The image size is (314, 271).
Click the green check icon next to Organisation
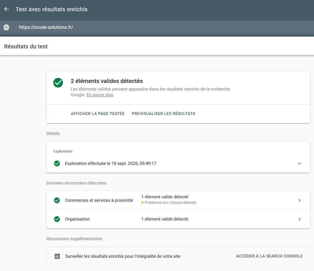point(57,219)
